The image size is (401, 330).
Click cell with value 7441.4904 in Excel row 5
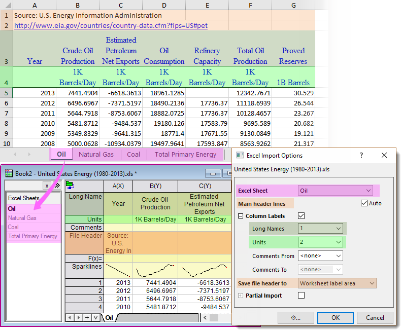pyautogui.click(x=78, y=93)
